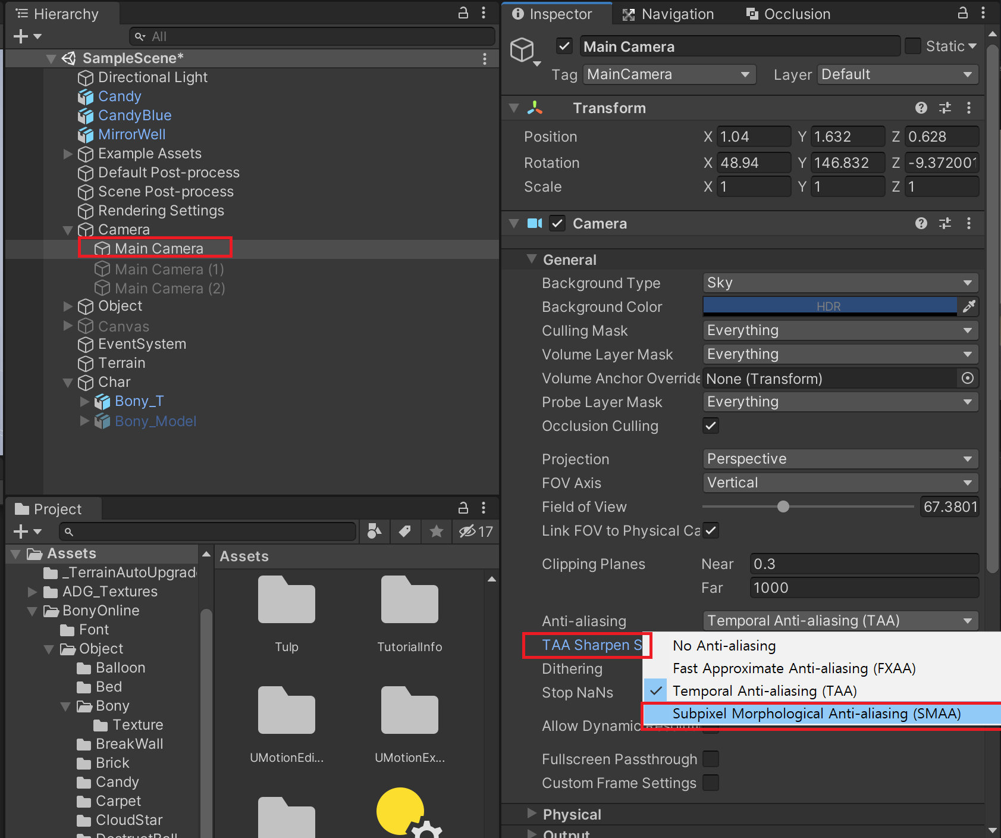Collapse the Camera group in Hierarchy
This screenshot has width=1001, height=838.
point(68,230)
